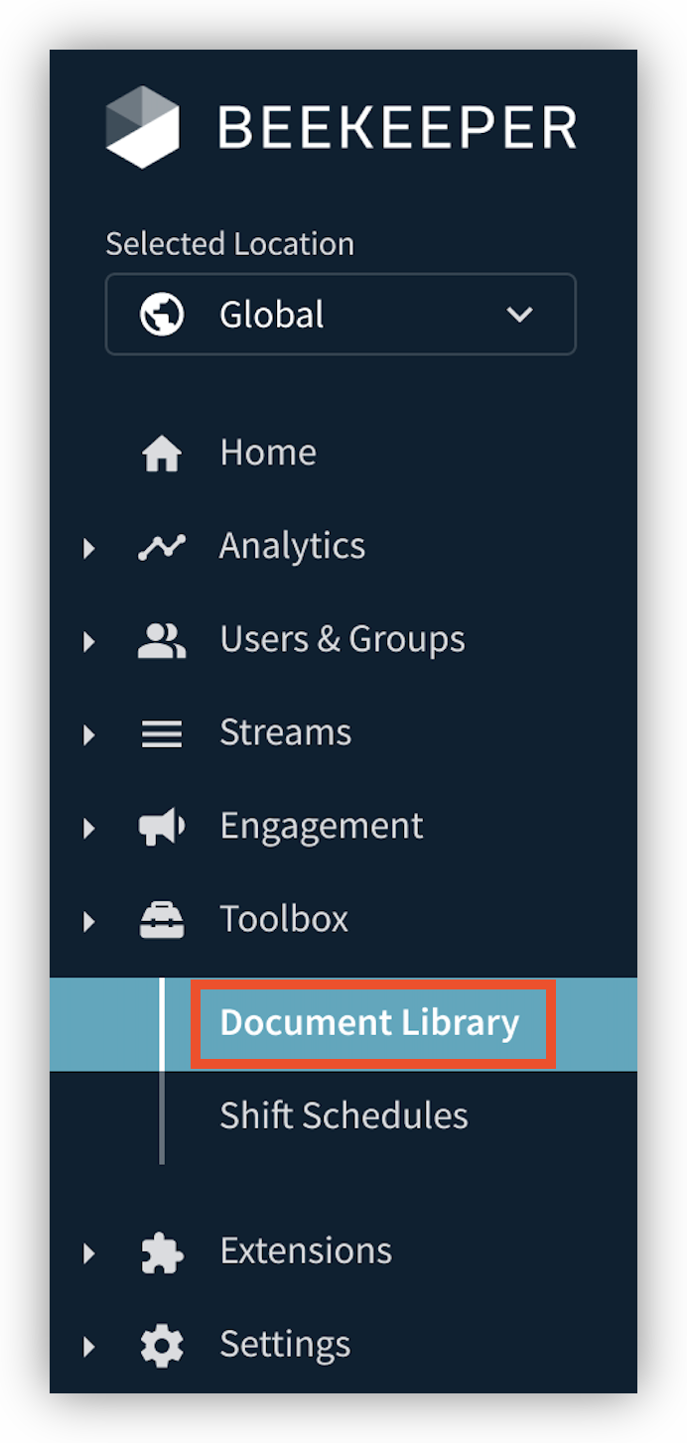Expand the Users & Groups arrow

pos(89,641)
